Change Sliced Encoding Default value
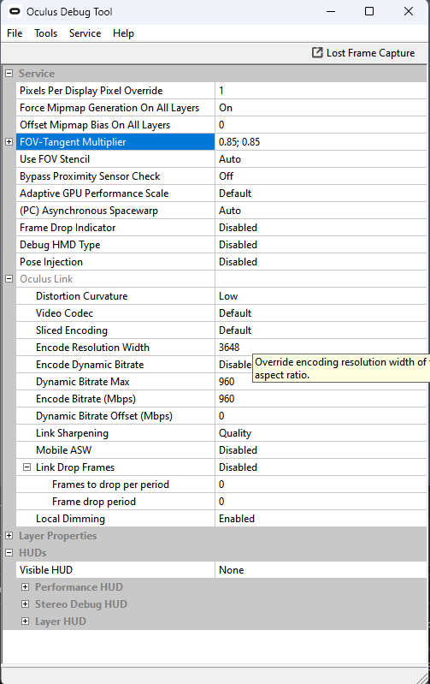This screenshot has height=684, width=430. (x=321, y=330)
